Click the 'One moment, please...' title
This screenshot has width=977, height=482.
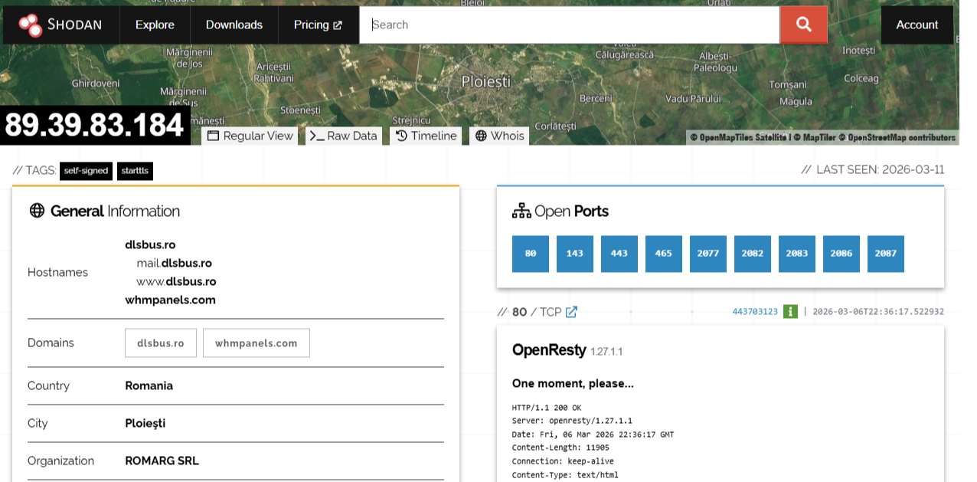[573, 383]
